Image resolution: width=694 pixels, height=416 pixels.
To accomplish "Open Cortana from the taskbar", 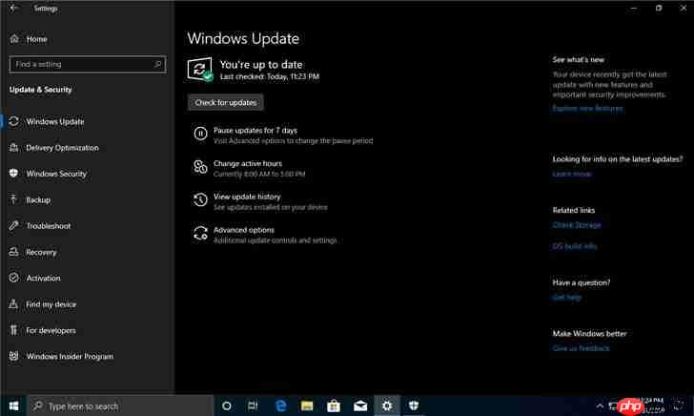I will [227, 406].
